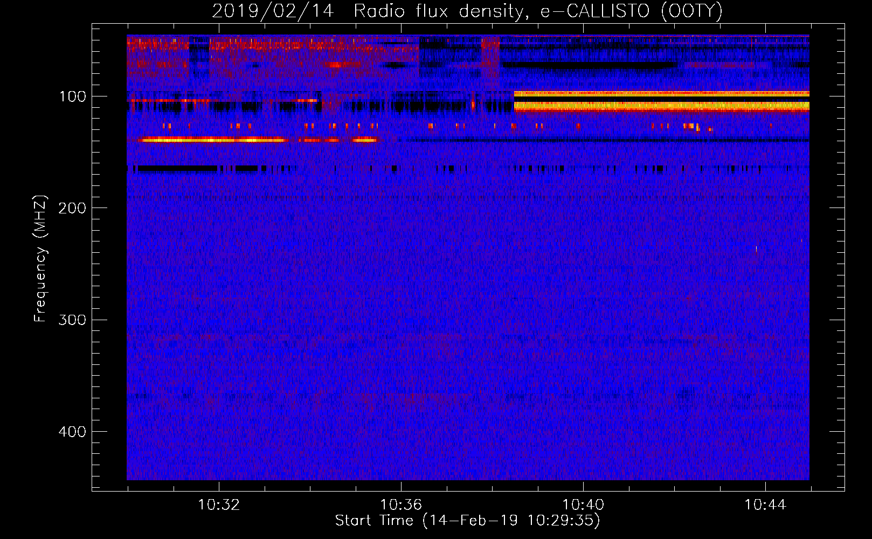Click the 'Frequency (MHZ)' axis label

tap(40, 259)
